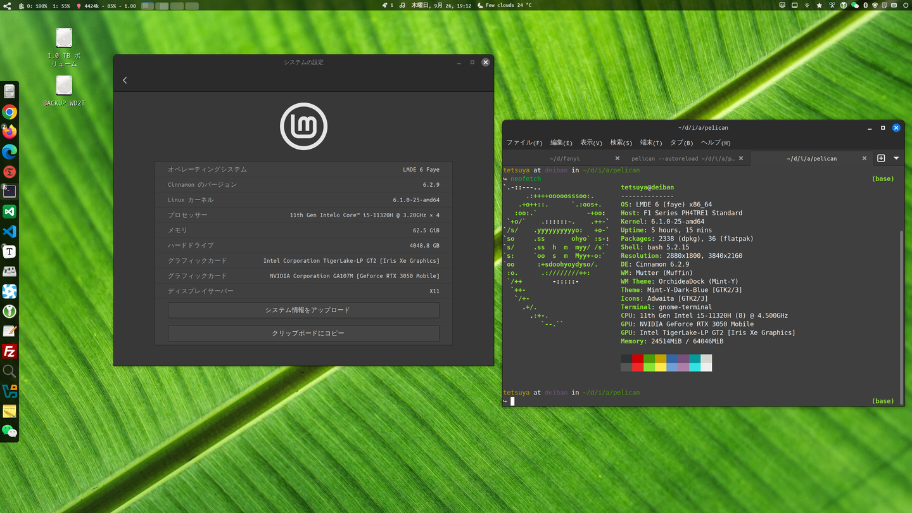The height and width of the screenshot is (513, 912).
Task: Open the weather applet showing 24 °C
Action: (503, 5)
